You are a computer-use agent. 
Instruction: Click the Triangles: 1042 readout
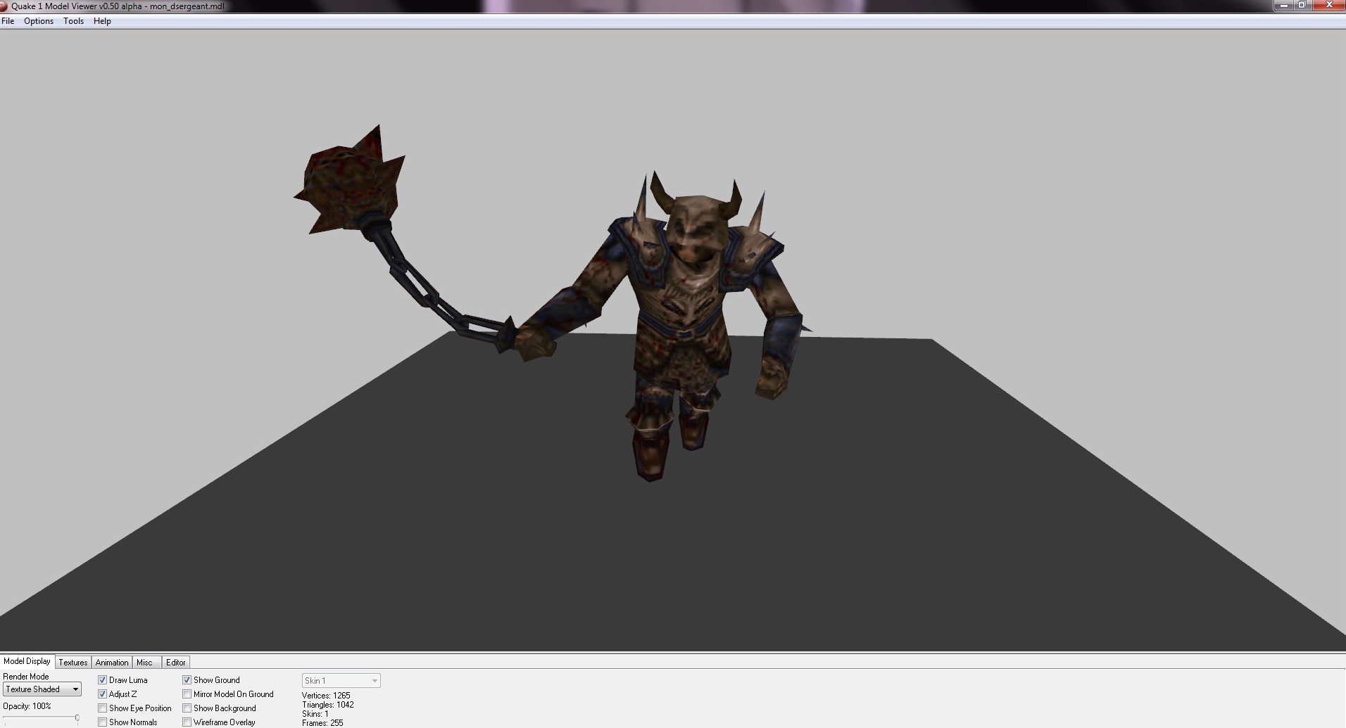click(328, 705)
